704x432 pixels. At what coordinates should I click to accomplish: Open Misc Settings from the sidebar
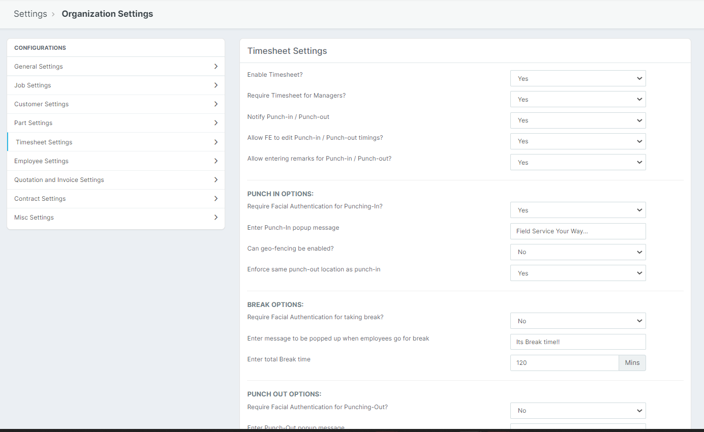click(x=34, y=218)
